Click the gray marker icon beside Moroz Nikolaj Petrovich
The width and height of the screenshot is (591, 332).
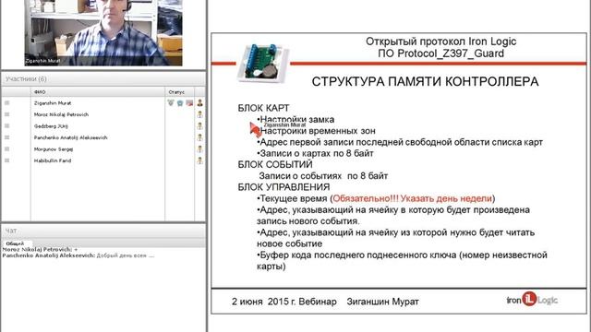pyautogui.click(x=6, y=114)
